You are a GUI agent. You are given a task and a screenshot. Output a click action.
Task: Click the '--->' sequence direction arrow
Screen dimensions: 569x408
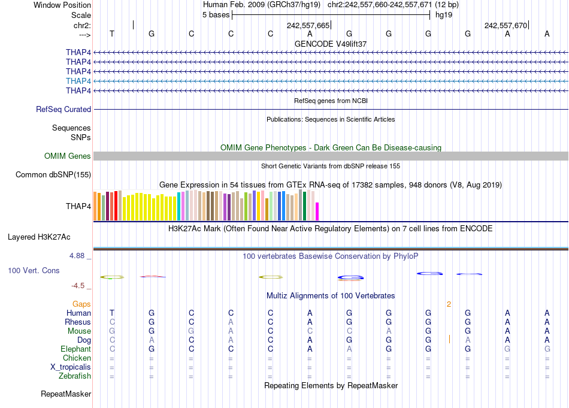84,35
